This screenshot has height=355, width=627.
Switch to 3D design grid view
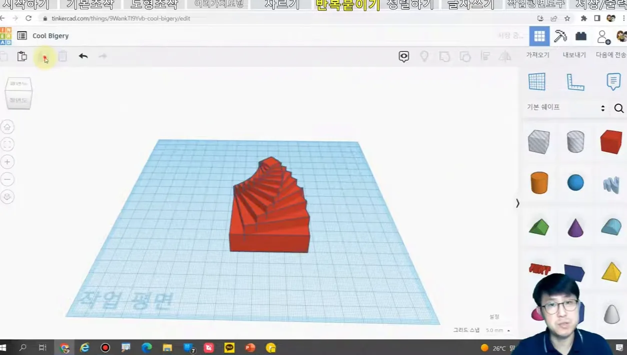tap(539, 36)
